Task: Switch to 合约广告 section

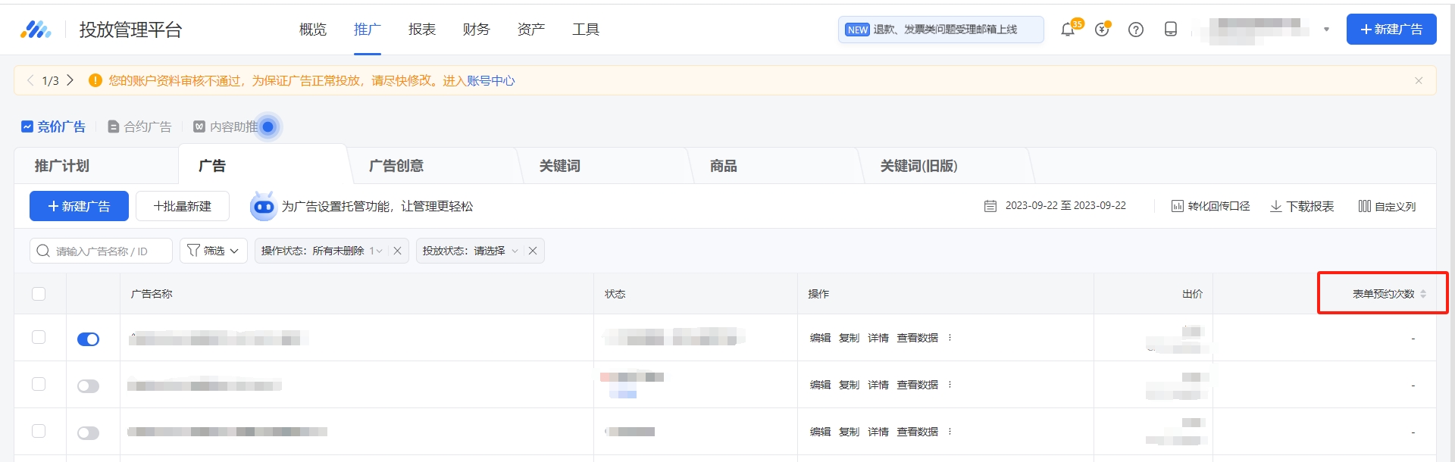Action: (139, 126)
